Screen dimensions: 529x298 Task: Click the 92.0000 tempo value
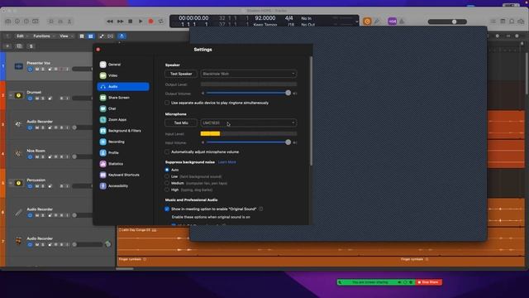(264, 18)
